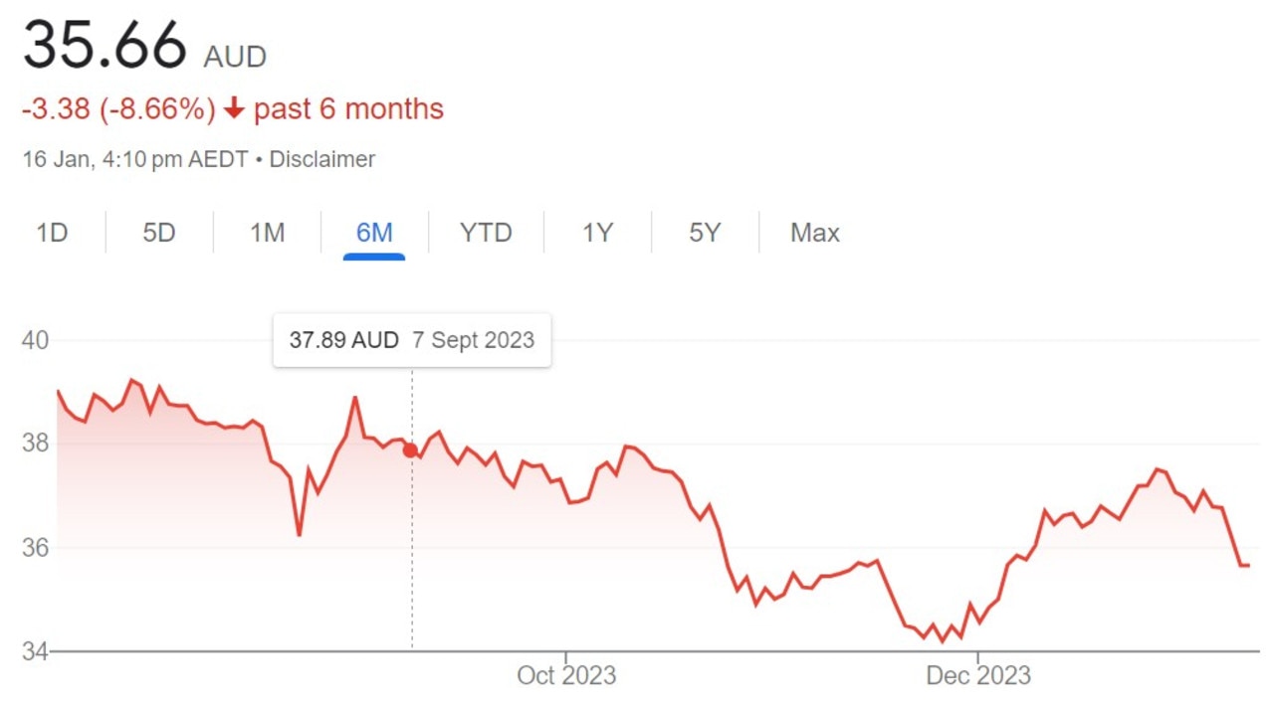The height and width of the screenshot is (716, 1274).
Task: Click the 40 y-axis value label
Action: click(x=35, y=340)
